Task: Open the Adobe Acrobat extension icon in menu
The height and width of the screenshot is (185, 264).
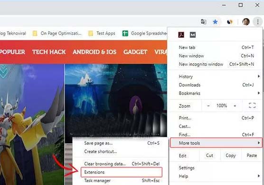Action: click(181, 35)
